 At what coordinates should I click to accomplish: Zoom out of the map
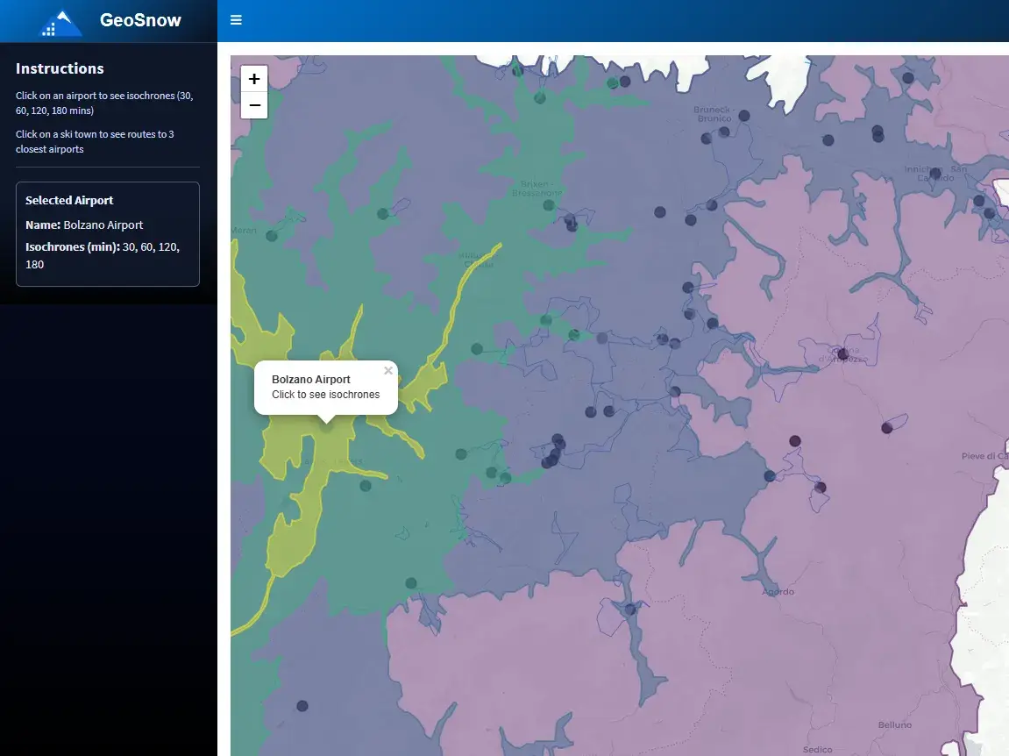coord(254,105)
